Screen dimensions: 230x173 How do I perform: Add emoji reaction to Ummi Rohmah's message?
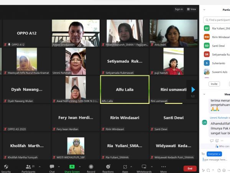[x=217, y=141]
